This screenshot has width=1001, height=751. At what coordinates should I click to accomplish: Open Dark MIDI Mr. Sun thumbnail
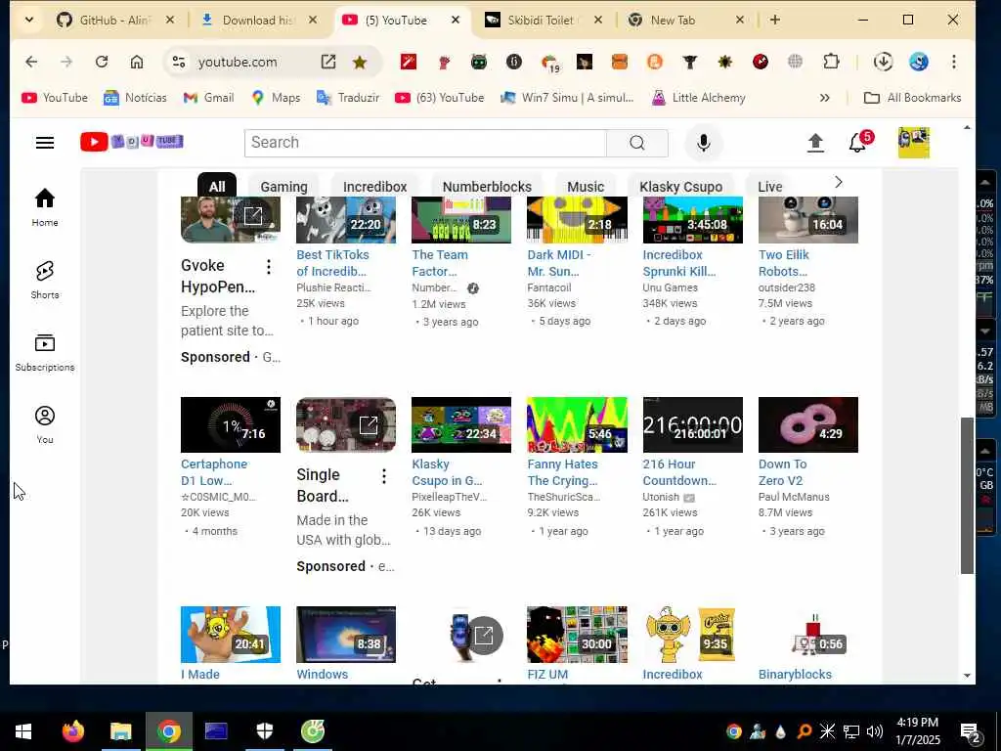(577, 220)
